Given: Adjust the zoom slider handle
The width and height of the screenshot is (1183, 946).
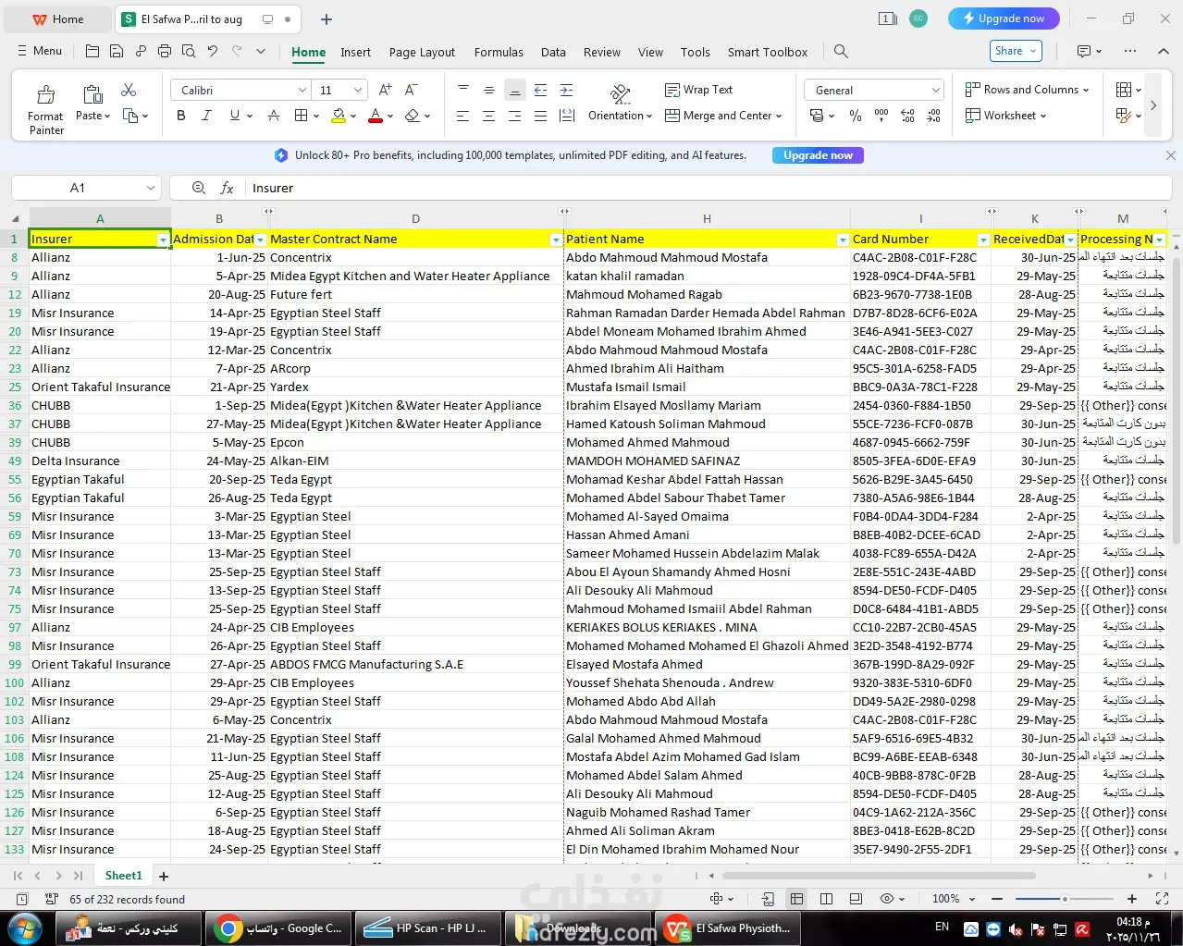Looking at the screenshot, I should [x=1065, y=899].
